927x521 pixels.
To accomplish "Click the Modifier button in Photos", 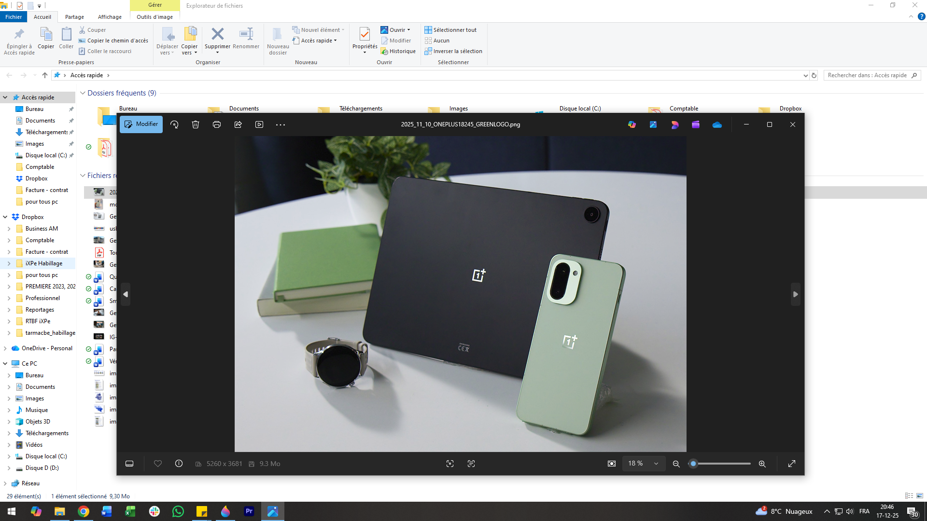I will click(141, 124).
